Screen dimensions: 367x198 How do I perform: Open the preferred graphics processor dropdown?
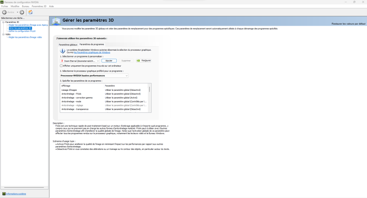(94, 76)
